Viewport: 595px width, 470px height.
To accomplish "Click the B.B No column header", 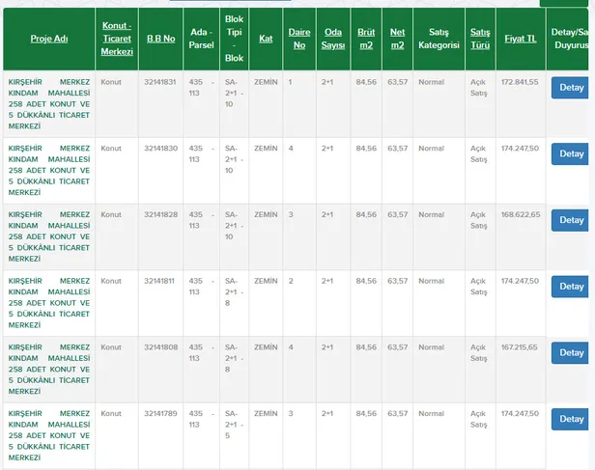I will pos(160,39).
